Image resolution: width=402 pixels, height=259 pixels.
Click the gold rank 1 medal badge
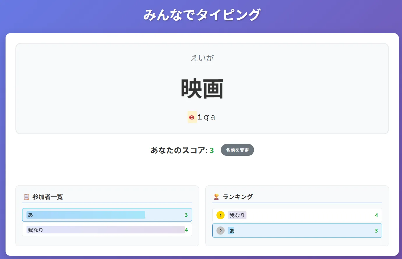[221, 215]
